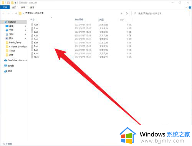Viewport: 192px width, 146px height.
Task: Switch to the 查看 ribbon tab
Action: tap(32, 7)
